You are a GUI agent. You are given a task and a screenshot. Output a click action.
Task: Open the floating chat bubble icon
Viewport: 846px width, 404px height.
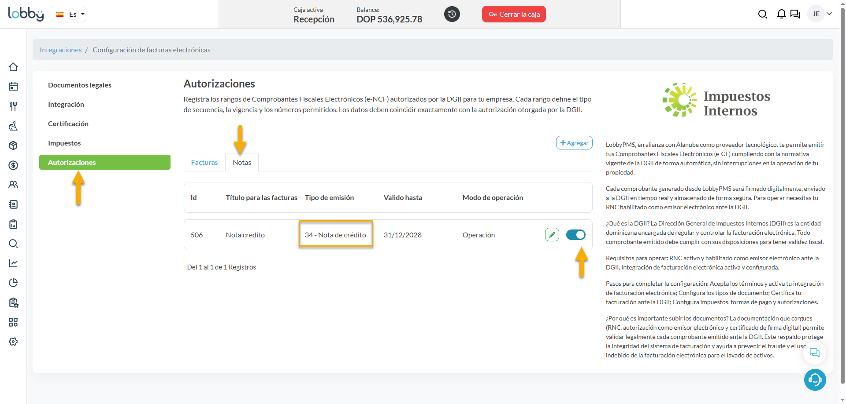pyautogui.click(x=814, y=353)
